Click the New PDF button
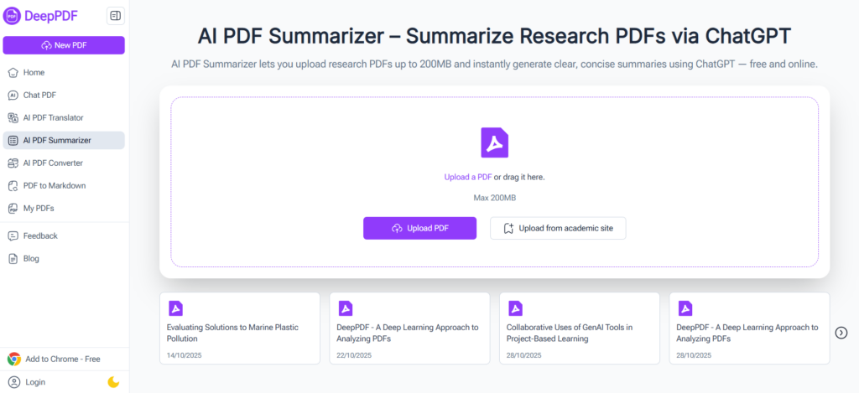The width and height of the screenshot is (859, 393). click(x=64, y=45)
